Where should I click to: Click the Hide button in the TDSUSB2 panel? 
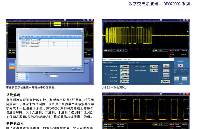(x=185, y=79)
